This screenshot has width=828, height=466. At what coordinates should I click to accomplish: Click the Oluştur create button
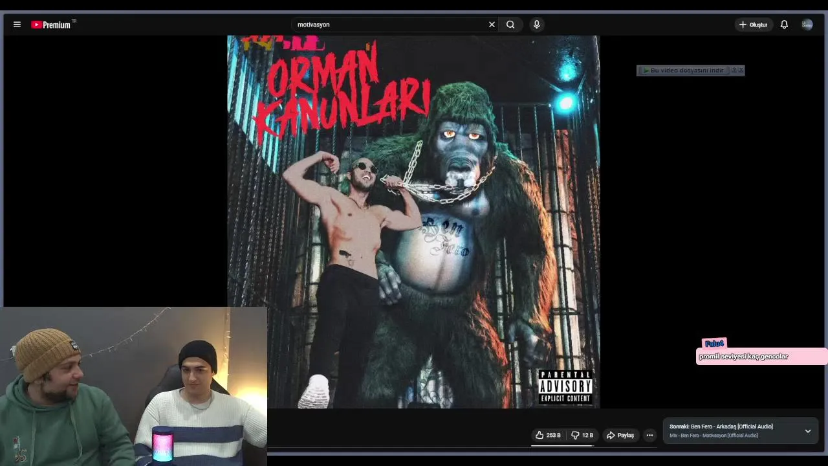(x=753, y=25)
